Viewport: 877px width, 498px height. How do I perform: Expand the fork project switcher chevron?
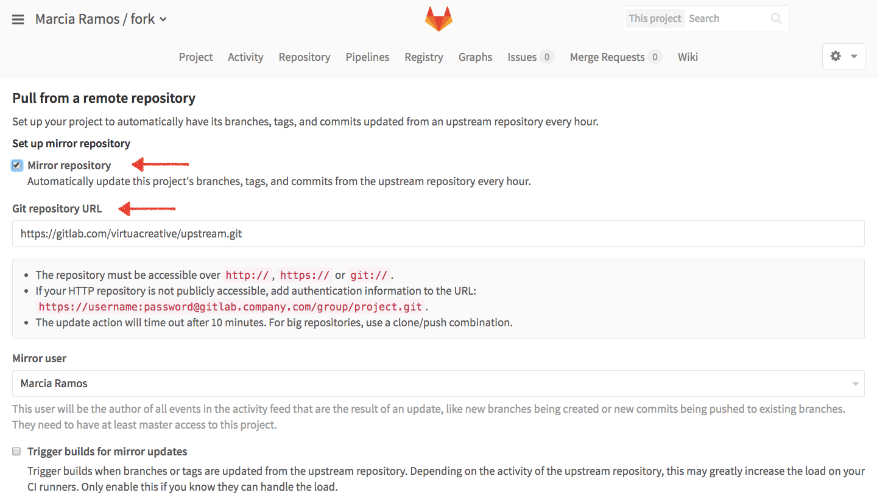162,19
